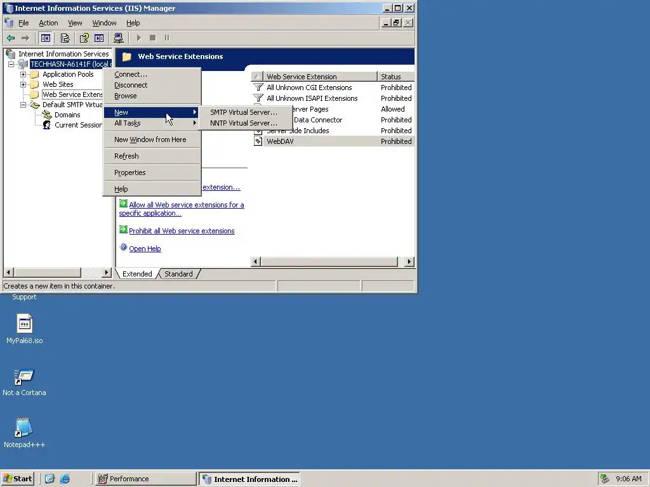
Task: Click the TECHHASN-A6141F computer icon
Action: click(x=23, y=64)
